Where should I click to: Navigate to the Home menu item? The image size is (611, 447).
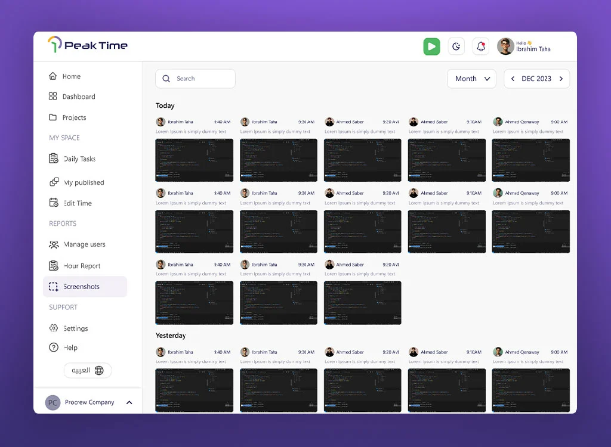70,76
